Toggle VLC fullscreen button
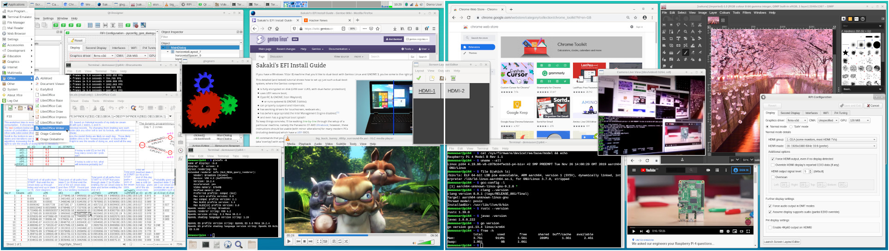Screen dimensions: 889x251 tap(319, 241)
